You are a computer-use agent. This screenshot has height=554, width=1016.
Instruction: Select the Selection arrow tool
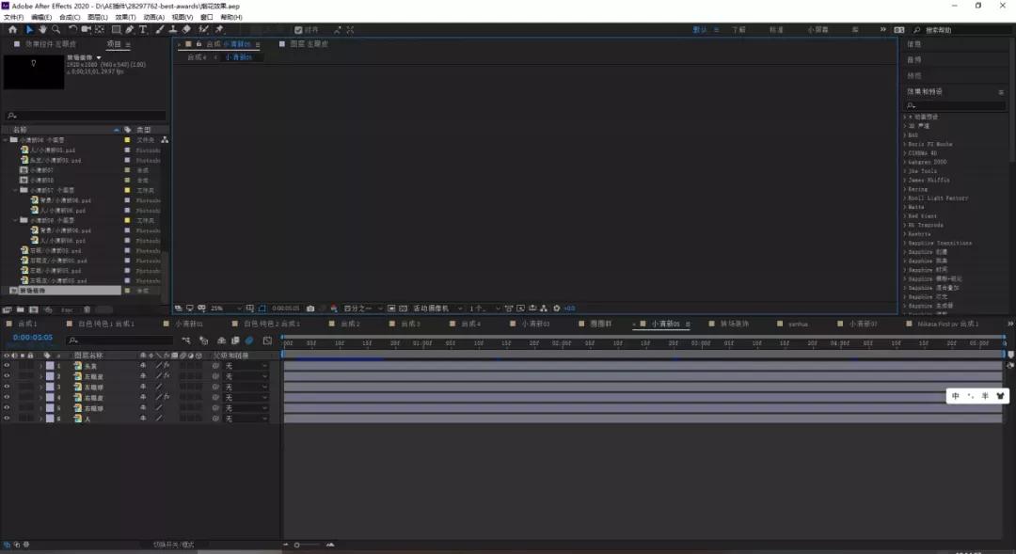tap(29, 30)
